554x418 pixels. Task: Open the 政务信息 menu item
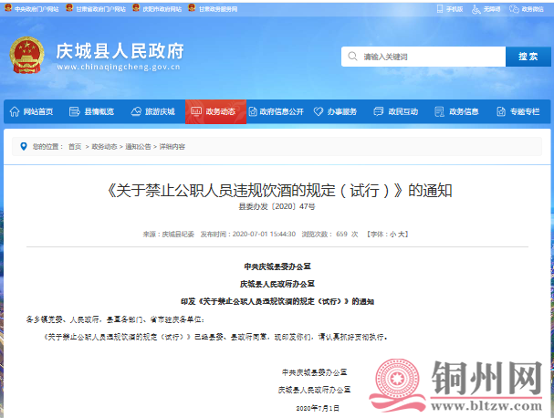[464, 111]
